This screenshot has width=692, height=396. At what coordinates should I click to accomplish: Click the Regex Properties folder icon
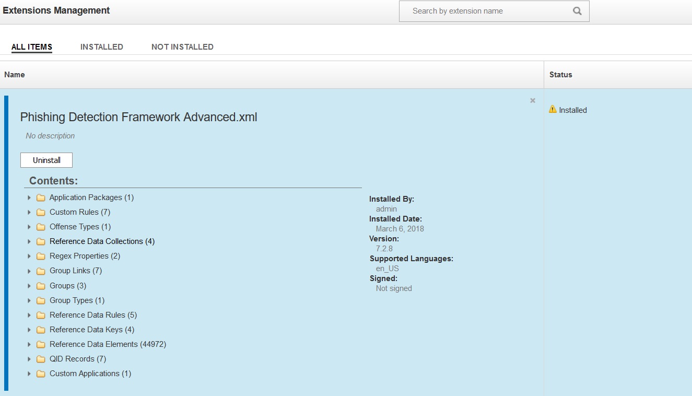point(41,257)
